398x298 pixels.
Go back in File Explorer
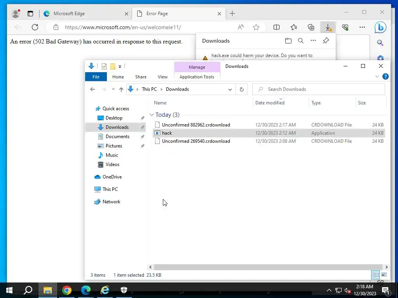click(x=93, y=89)
